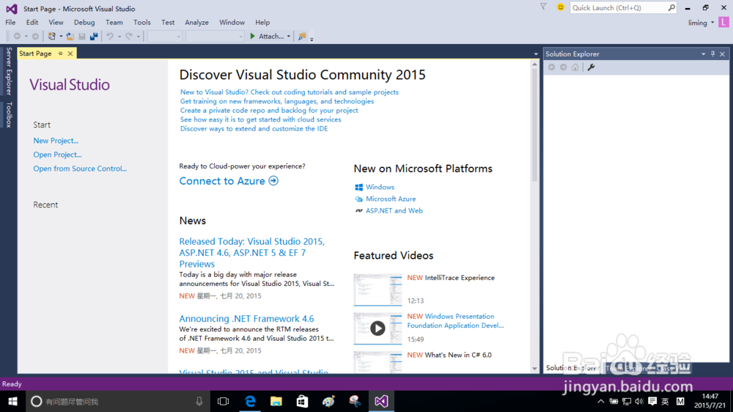Open the Solution Configurations combo box
This screenshot has width=733, height=412.
pyautogui.click(x=164, y=37)
